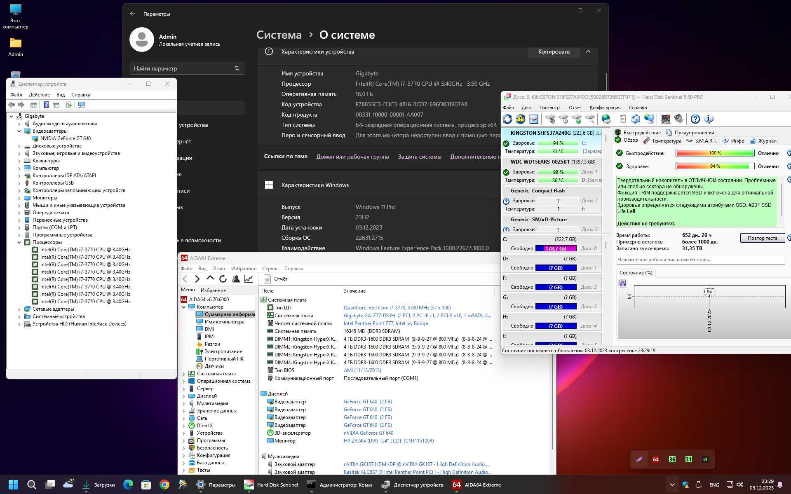Click the users icon in AIDA64 toolbar
The width and height of the screenshot is (791, 494).
coord(236,279)
